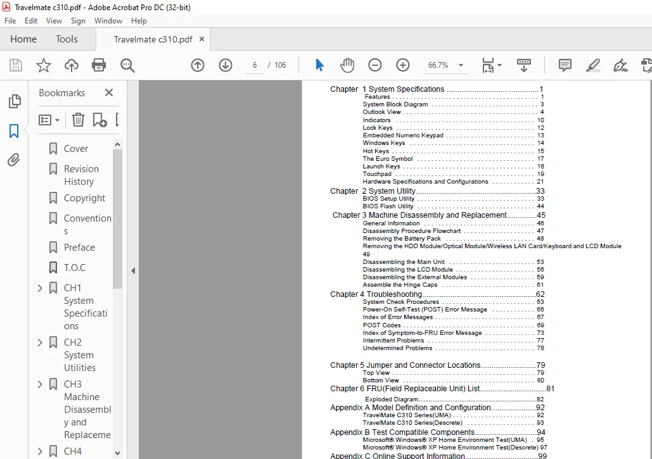
Task: Jump to the T.O.C bookmark
Action: click(75, 268)
